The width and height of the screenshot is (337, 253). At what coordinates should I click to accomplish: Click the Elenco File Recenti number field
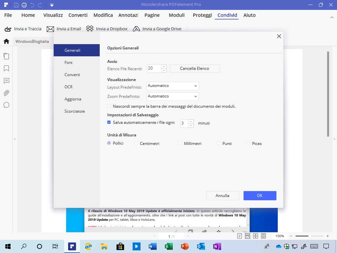[x=154, y=69]
